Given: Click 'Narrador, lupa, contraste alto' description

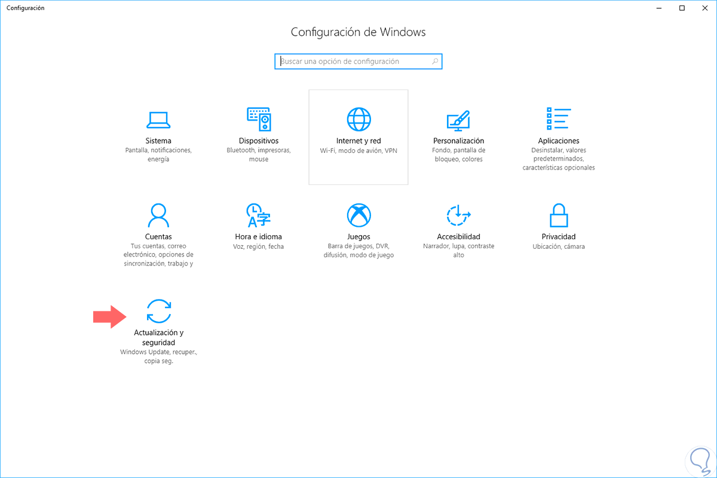Looking at the screenshot, I should coord(458,251).
